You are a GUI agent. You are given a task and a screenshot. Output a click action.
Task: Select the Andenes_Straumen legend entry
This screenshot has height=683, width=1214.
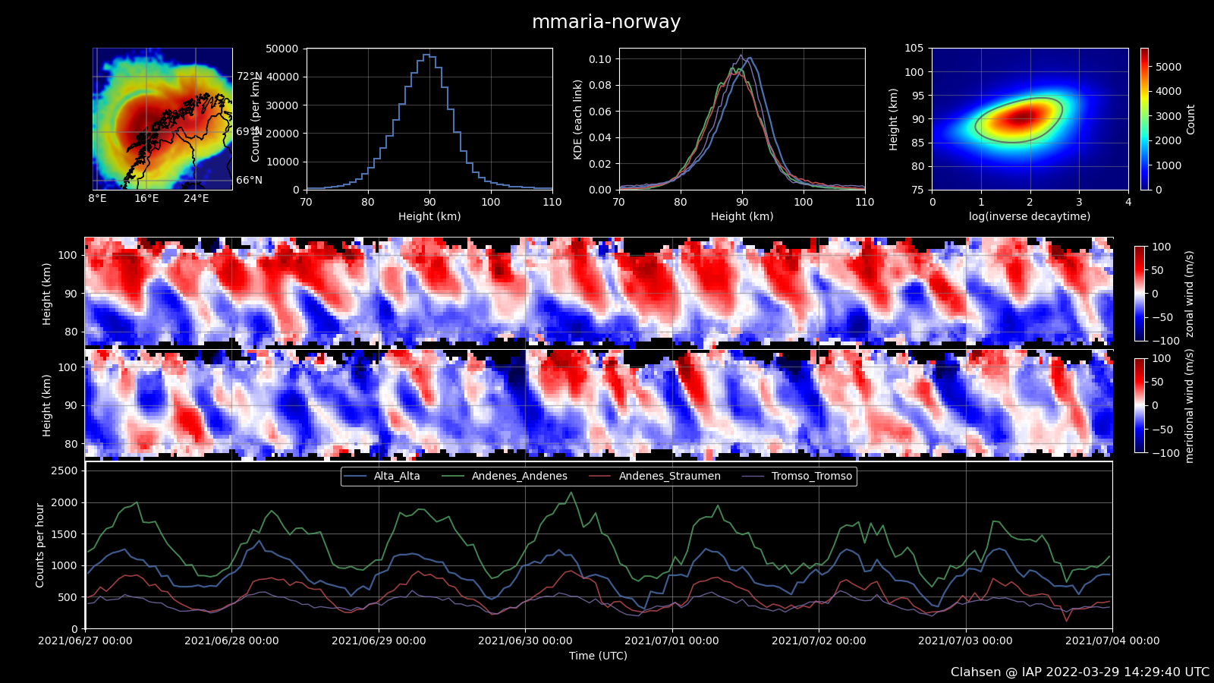[655, 476]
